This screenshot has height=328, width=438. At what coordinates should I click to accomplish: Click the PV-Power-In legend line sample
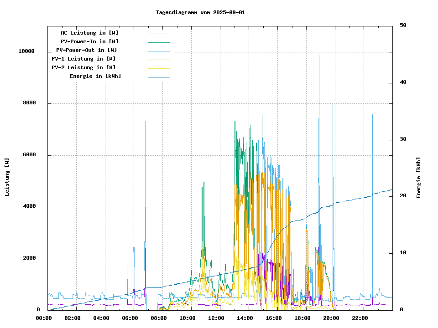[158, 42]
